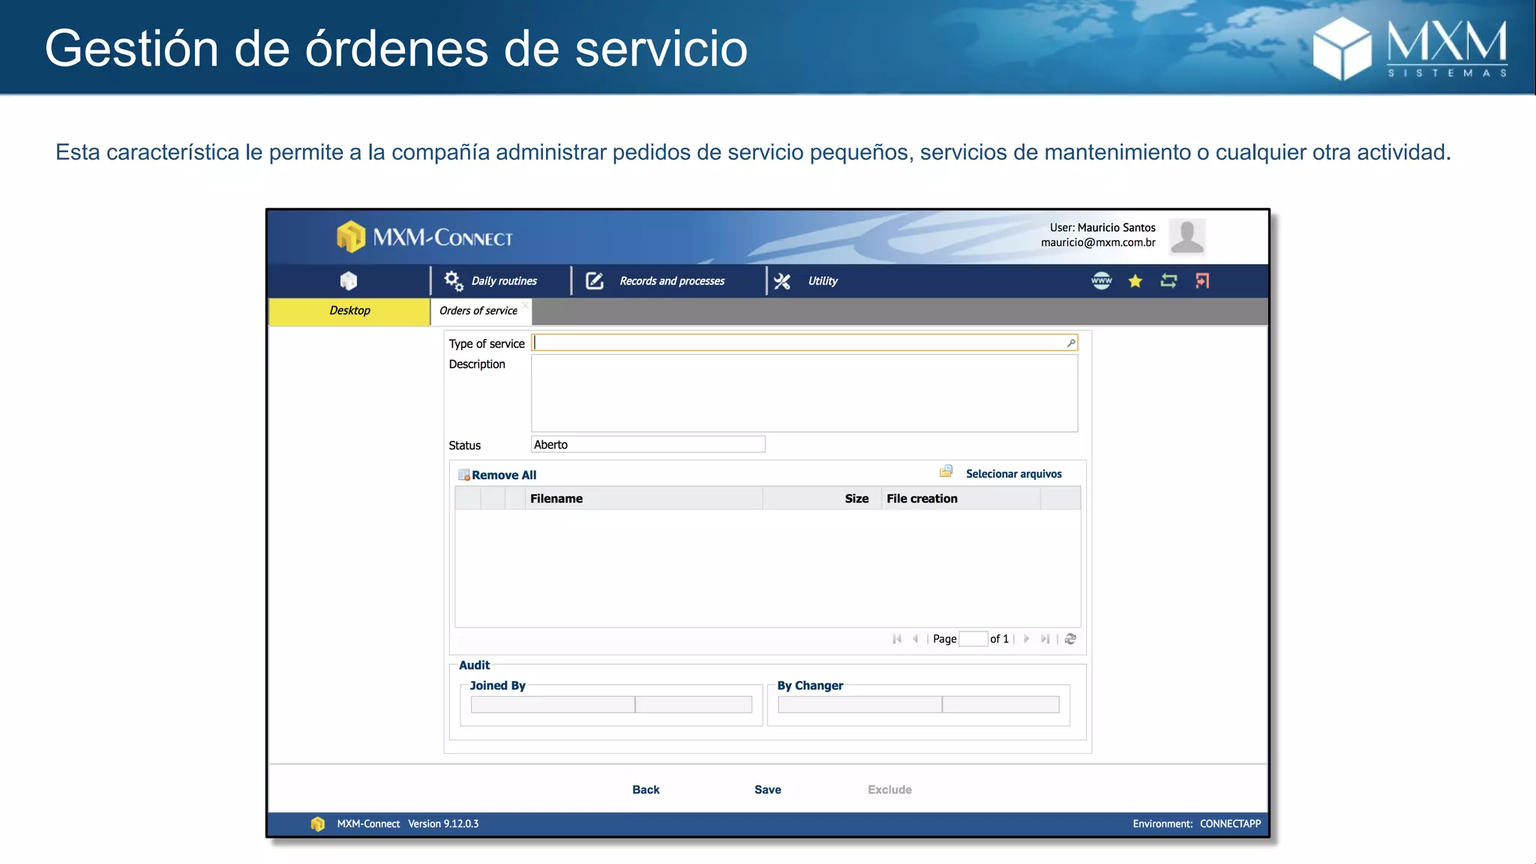
Task: Switch to the Desktop tab
Action: click(x=349, y=310)
